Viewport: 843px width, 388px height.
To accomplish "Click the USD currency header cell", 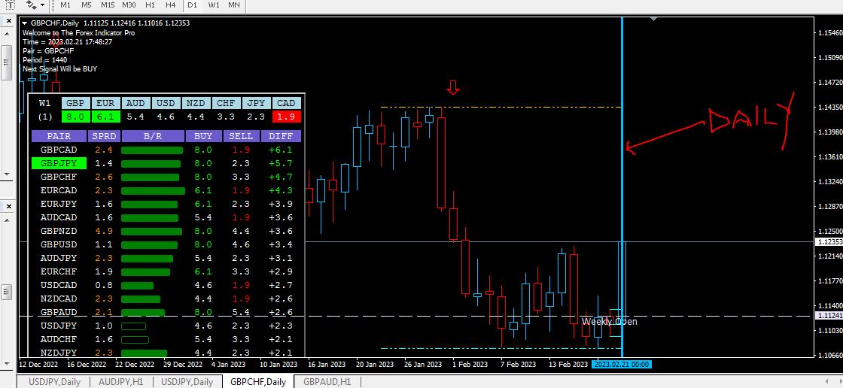I will [166, 103].
